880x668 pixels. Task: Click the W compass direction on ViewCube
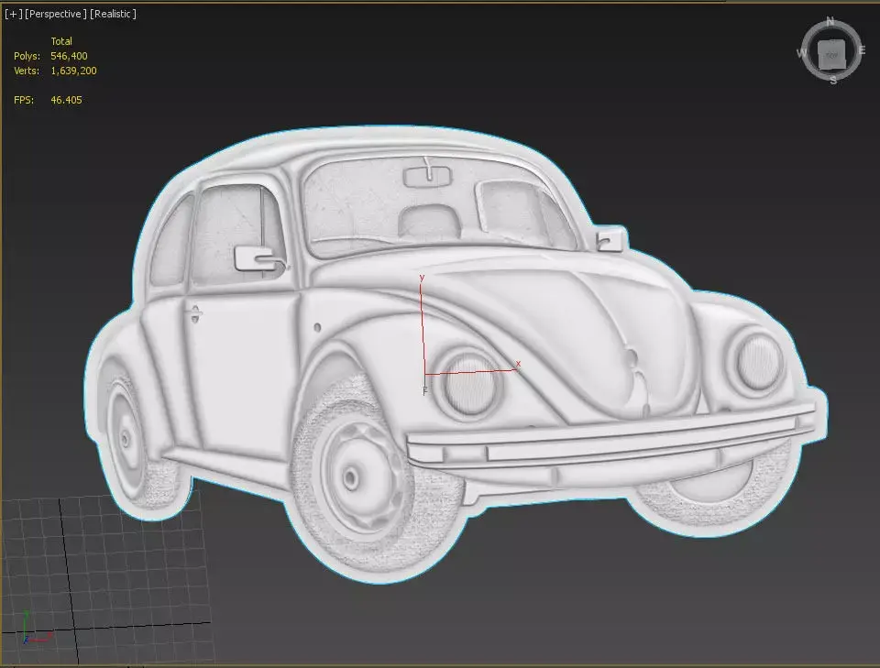[x=801, y=53]
